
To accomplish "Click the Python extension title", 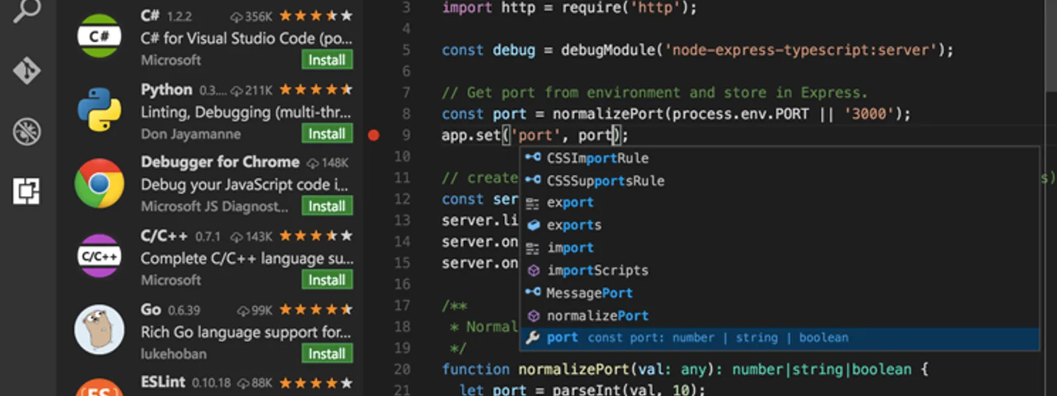I will [x=166, y=90].
